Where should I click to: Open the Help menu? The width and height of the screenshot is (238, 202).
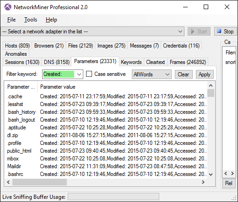(x=51, y=20)
